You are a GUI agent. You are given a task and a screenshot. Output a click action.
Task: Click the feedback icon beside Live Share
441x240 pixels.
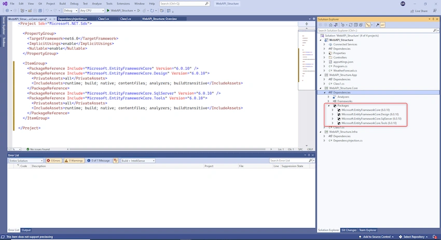(x=435, y=11)
